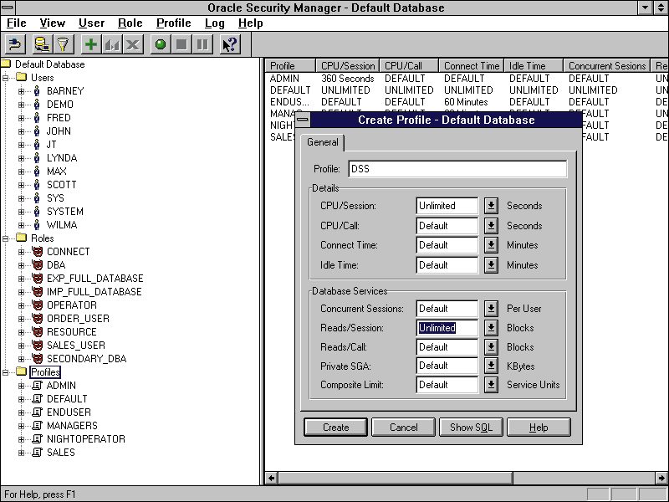Open the Reads/Session dropdown list
The height and width of the screenshot is (502, 669).
pos(491,328)
